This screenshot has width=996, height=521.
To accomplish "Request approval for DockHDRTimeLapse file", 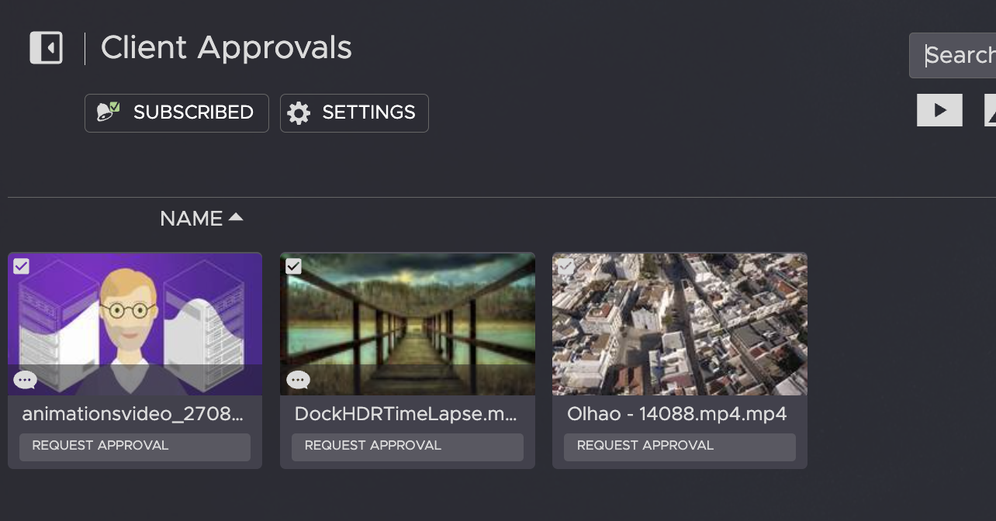I will (x=407, y=447).
